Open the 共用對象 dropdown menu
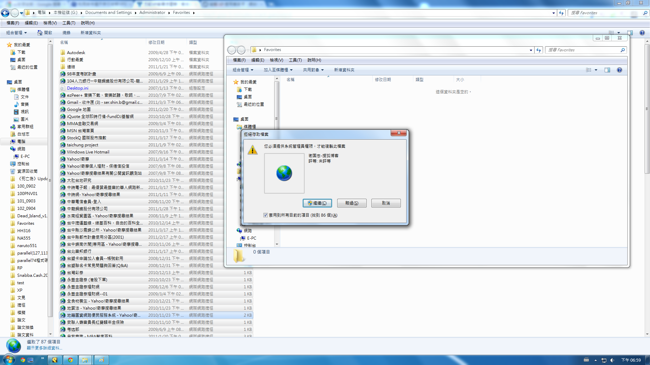This screenshot has height=365, width=650. click(313, 70)
